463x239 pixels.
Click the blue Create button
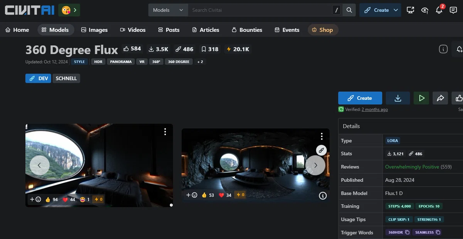click(360, 98)
